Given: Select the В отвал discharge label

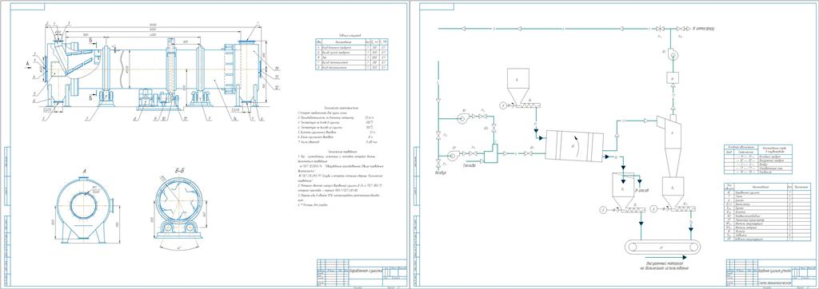Looking at the screenshot, I should 642,192.
